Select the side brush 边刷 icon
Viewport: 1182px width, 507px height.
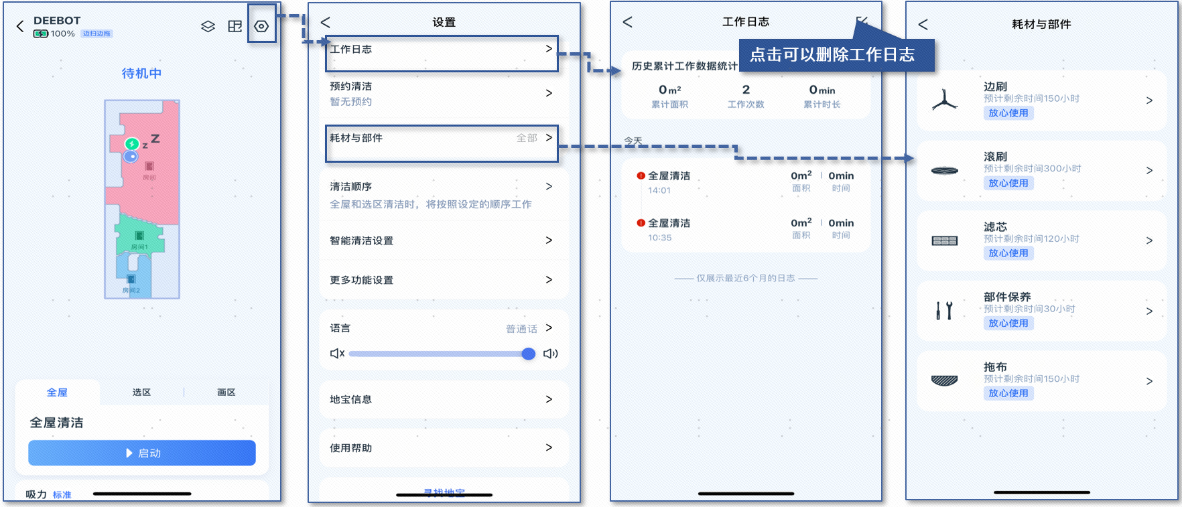(944, 100)
